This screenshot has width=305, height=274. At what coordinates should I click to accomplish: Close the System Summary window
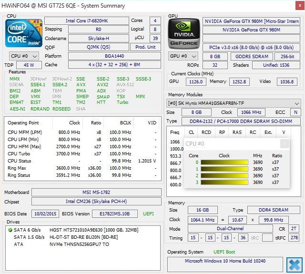(x=300, y=6)
